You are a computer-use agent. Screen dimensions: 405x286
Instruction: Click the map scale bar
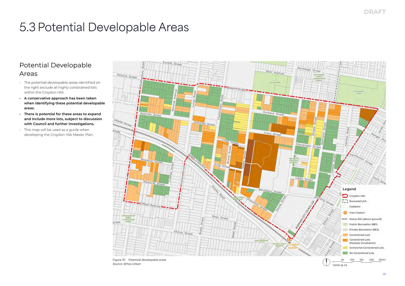(359, 262)
